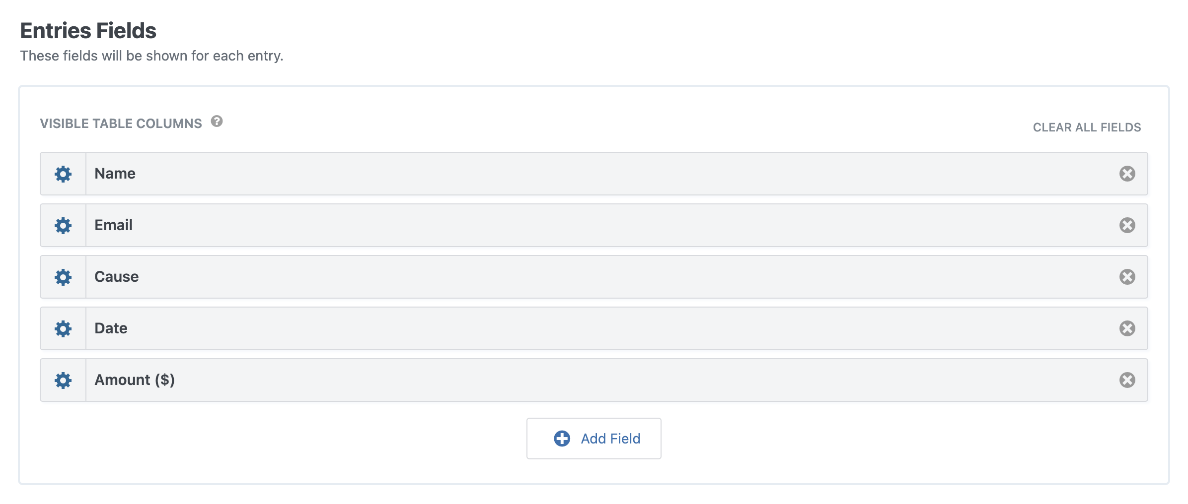Image resolution: width=1188 pixels, height=504 pixels.
Task: Select the Cause field row
Action: pos(594,277)
